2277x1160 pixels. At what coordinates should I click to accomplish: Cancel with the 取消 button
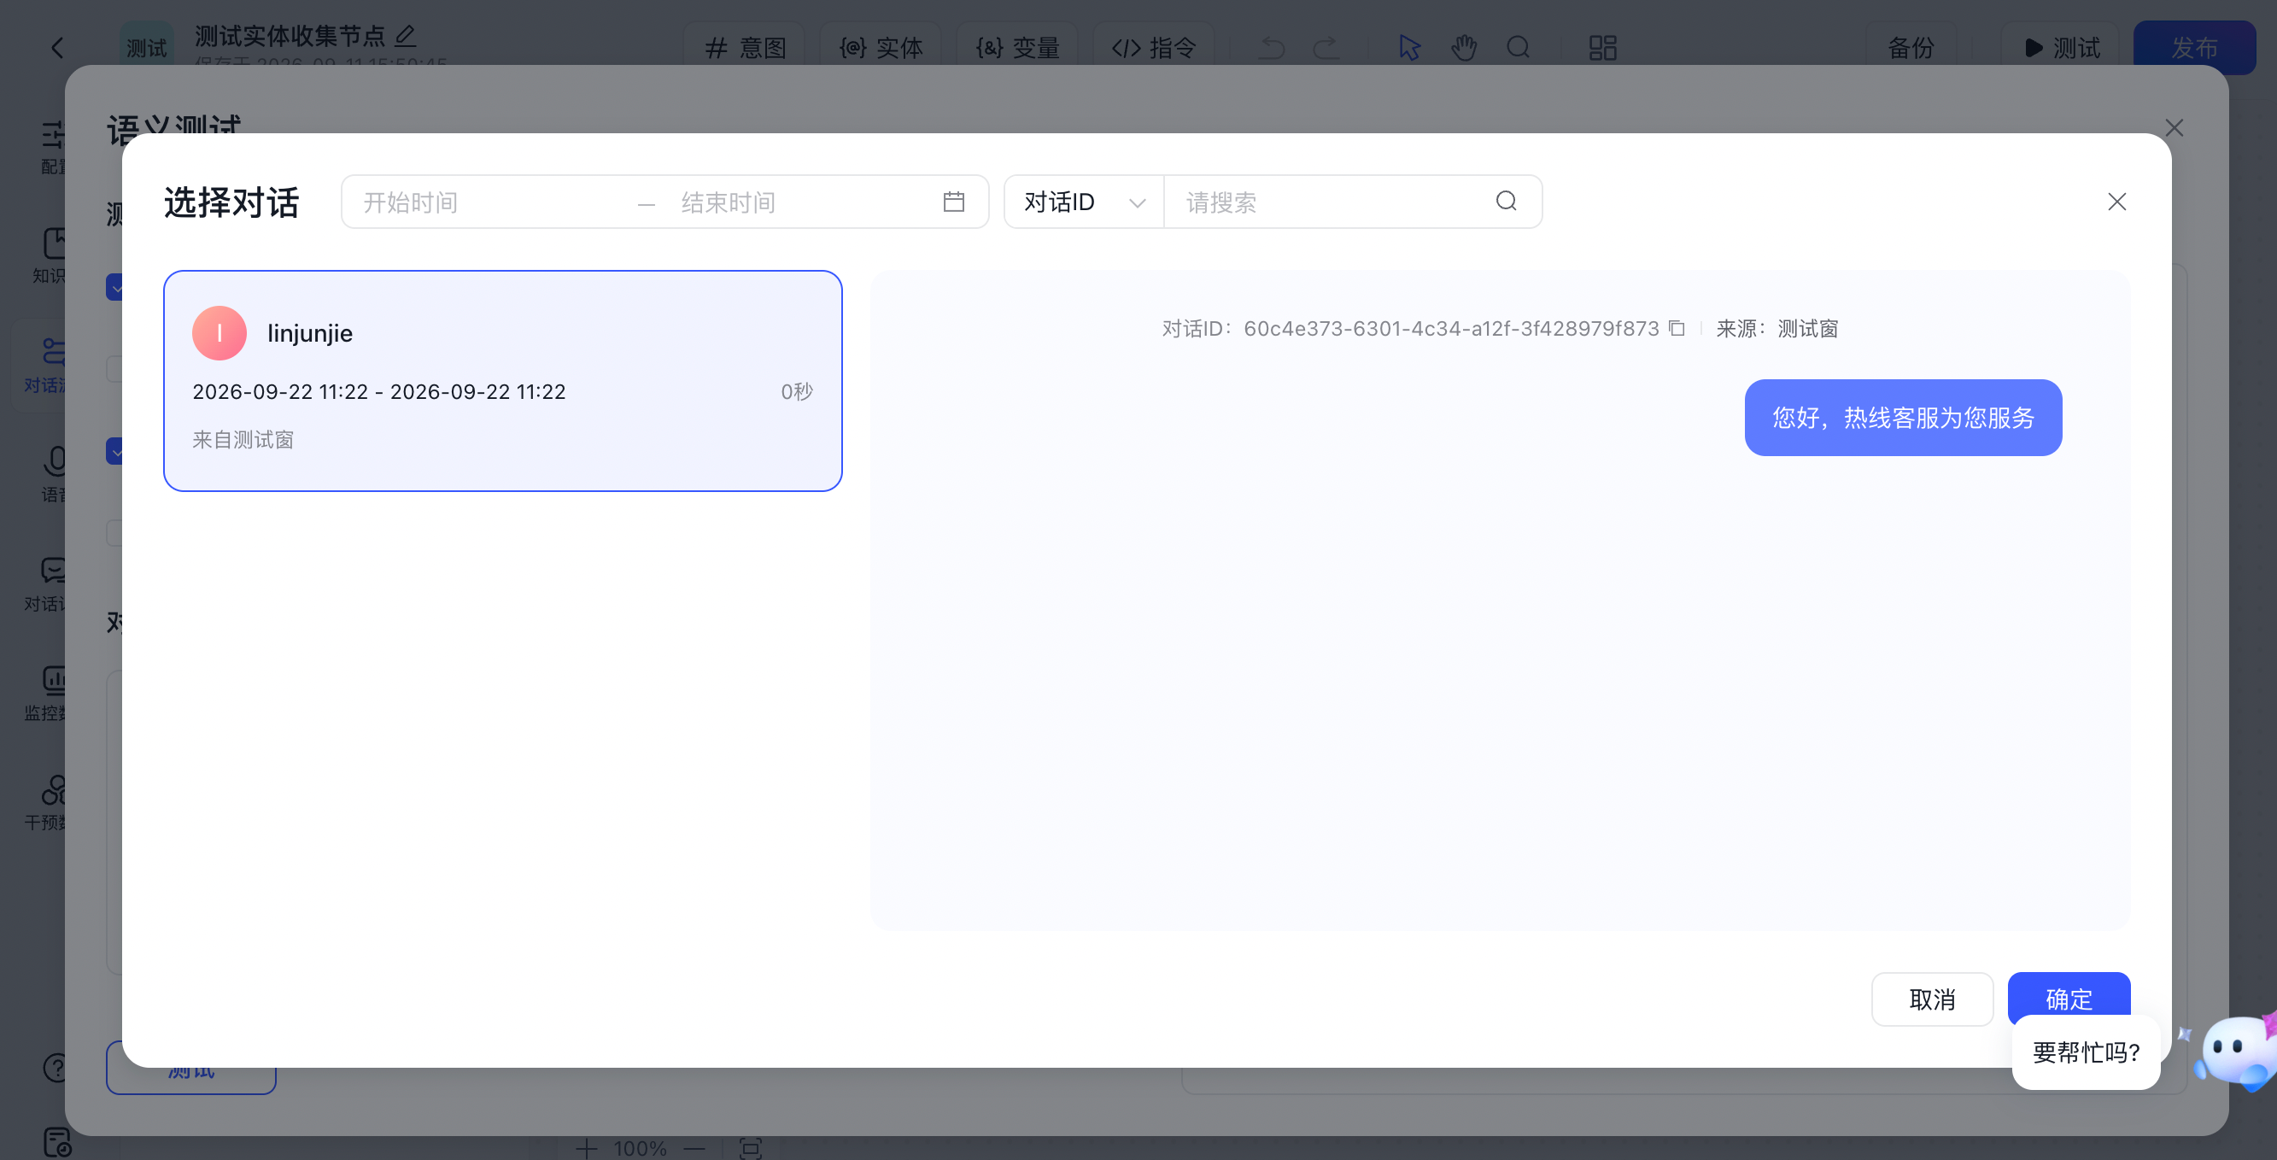1932,999
